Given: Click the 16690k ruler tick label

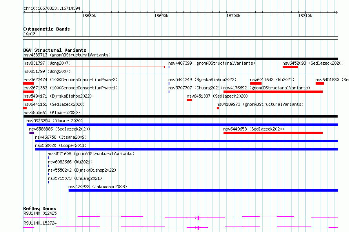Looking at the screenshot, I should [x=161, y=16].
